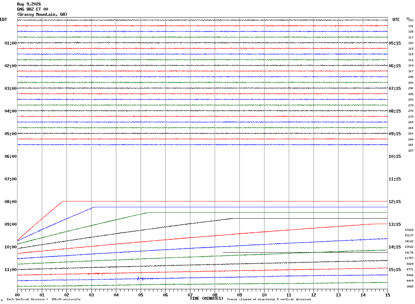This screenshot has width=415, height=304.
Task: Click the 87828 DC offset value
Action: pyautogui.click(x=409, y=230)
